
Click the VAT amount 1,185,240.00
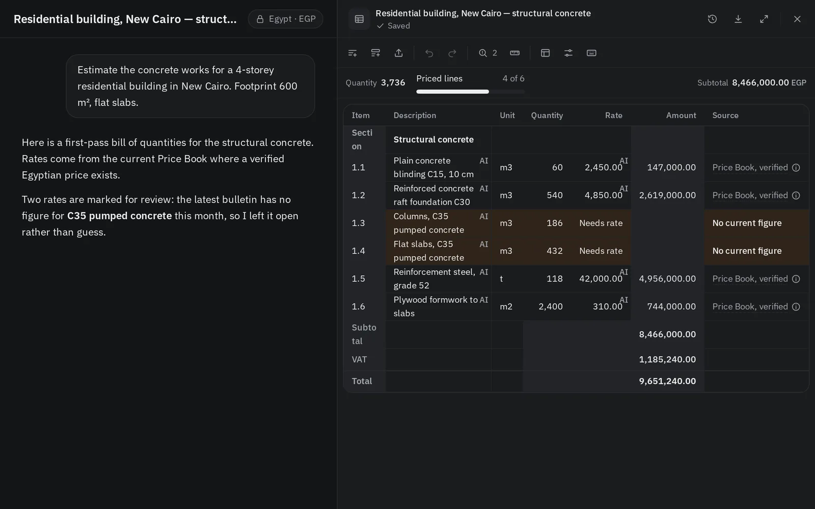(x=667, y=359)
